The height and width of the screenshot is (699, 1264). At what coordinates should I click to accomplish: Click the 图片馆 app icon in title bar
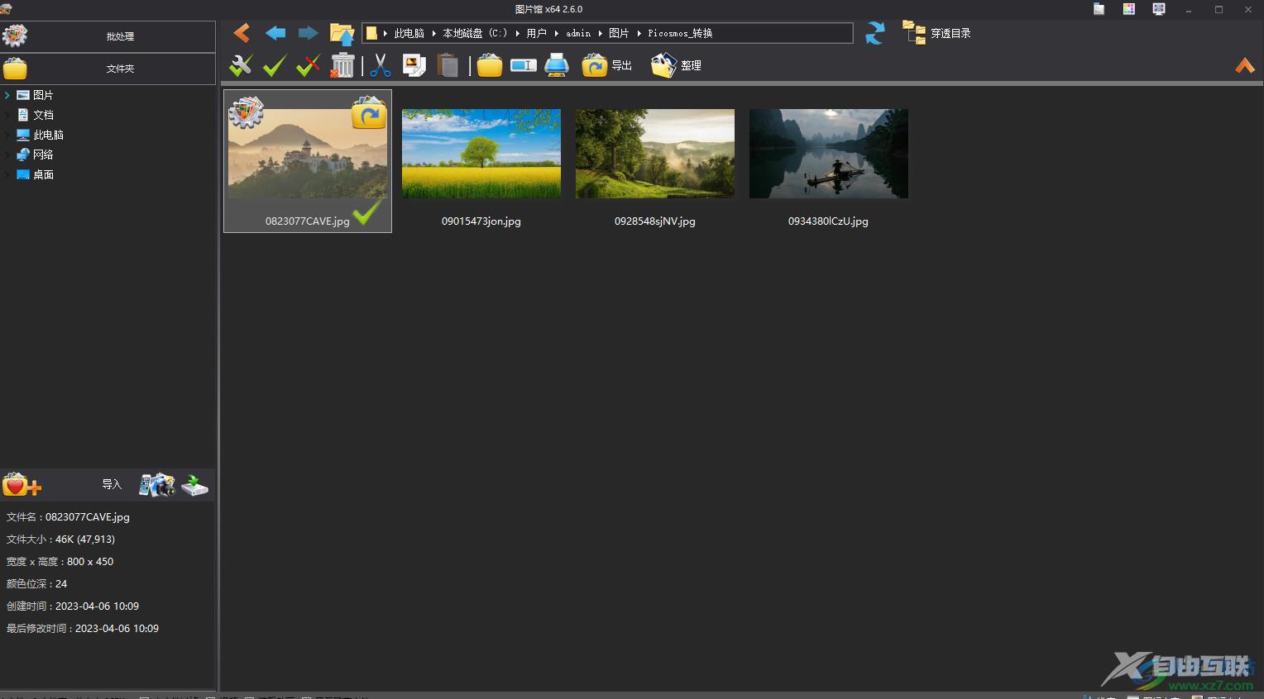(x=6, y=8)
